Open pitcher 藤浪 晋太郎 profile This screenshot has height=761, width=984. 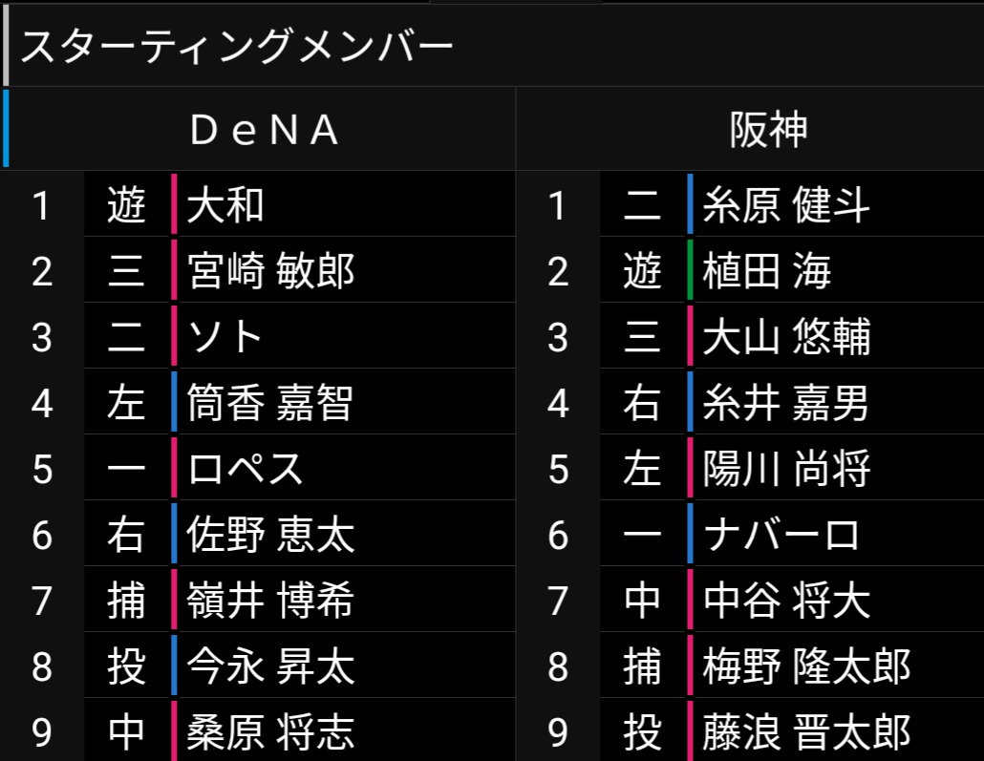coord(806,732)
